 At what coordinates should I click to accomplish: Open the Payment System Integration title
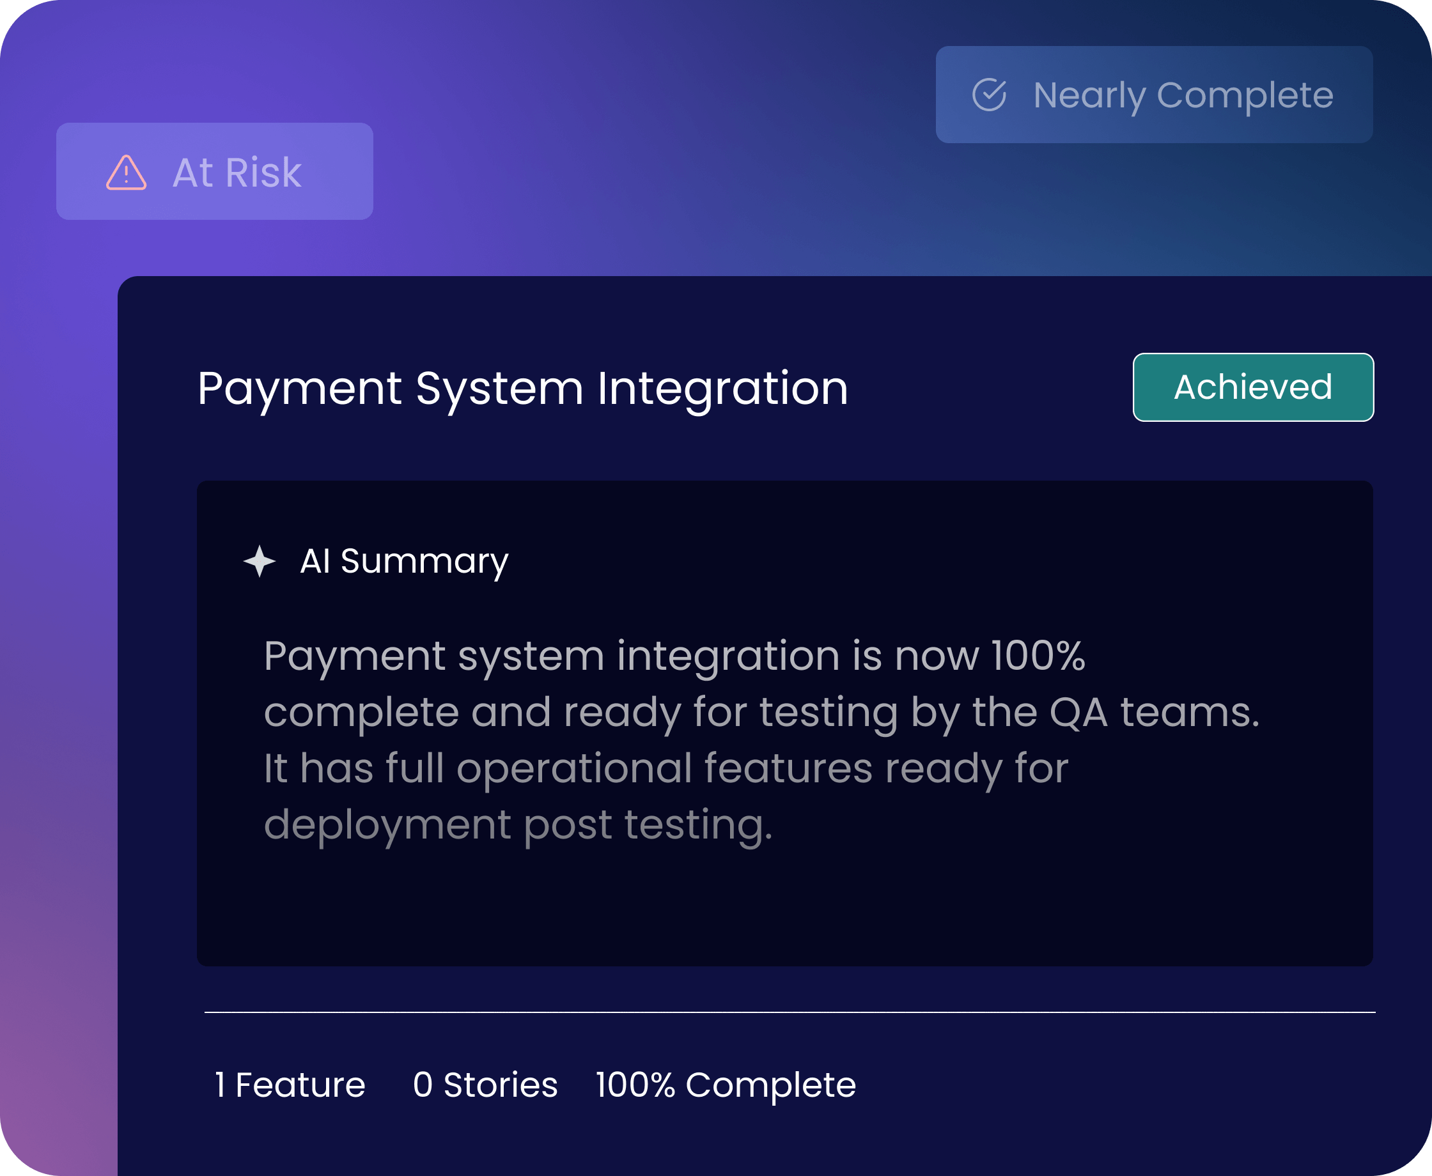point(522,388)
